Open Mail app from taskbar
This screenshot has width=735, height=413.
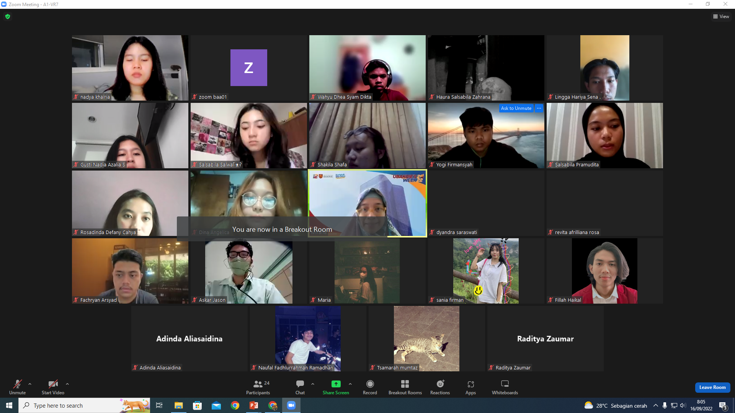coord(216,405)
